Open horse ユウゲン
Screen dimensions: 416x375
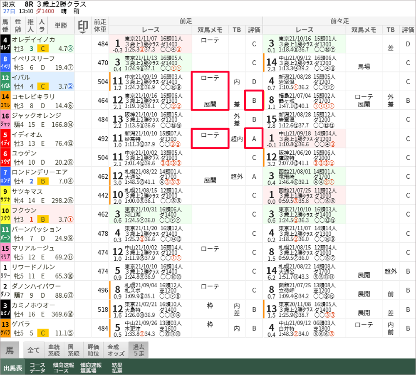tap(24, 153)
